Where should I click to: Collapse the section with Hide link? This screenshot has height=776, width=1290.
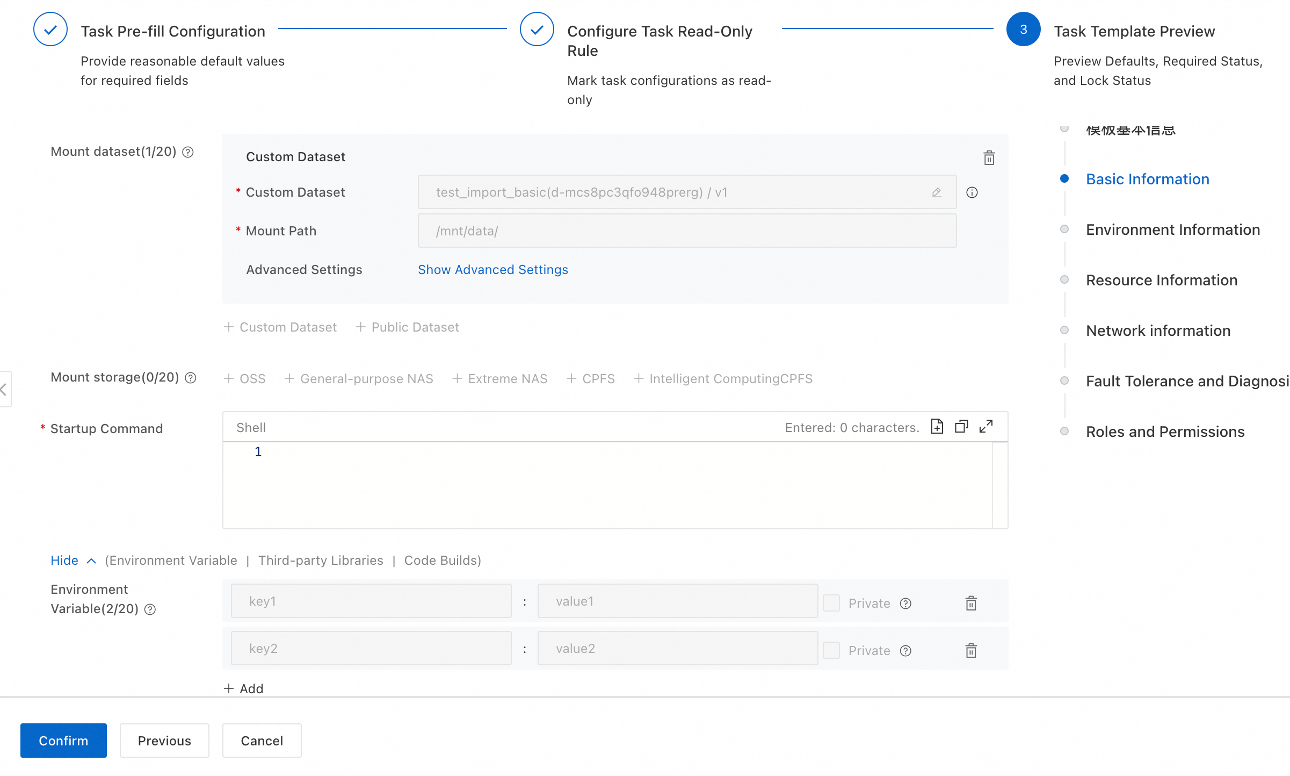coord(73,561)
